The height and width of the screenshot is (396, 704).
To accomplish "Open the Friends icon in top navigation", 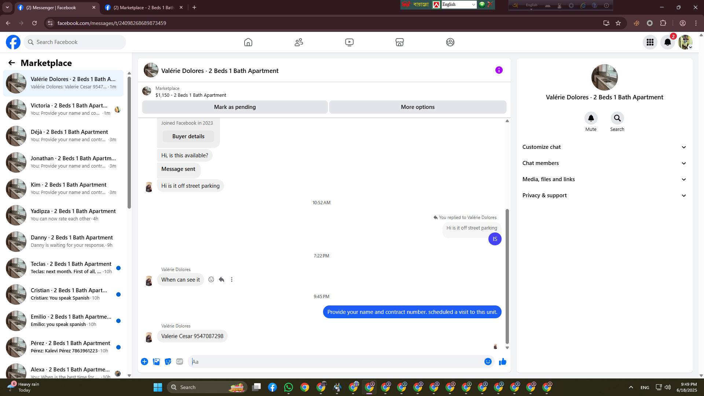I will click(x=299, y=42).
